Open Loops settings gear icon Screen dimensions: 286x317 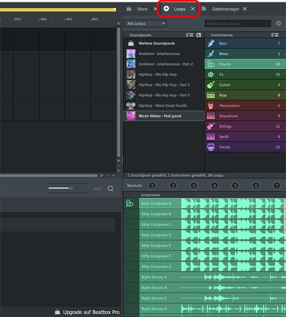click(x=278, y=24)
